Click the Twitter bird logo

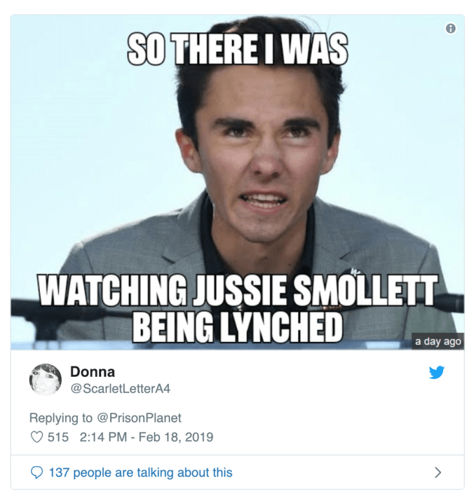(x=437, y=372)
